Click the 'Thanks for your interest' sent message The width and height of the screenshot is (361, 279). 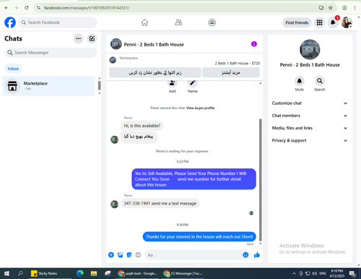[199, 237]
